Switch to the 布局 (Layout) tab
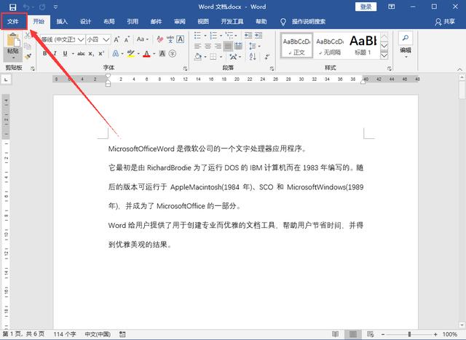Viewport: 466px width, 340px height. pyautogui.click(x=109, y=21)
